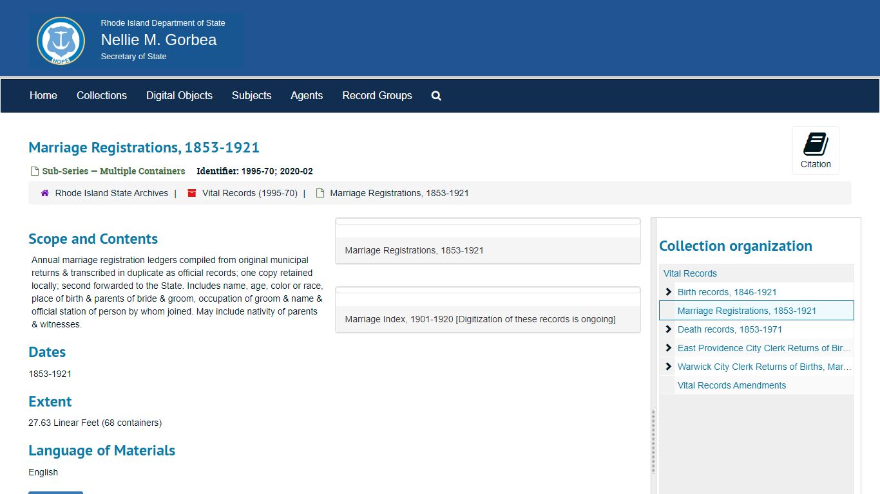Navigate to Agents in navbar
The image size is (880, 494).
tap(307, 96)
